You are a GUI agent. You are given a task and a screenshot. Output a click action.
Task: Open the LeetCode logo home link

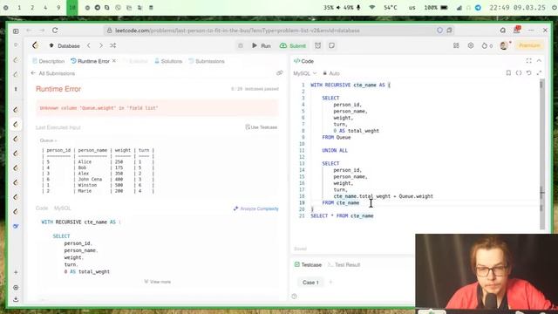tap(35, 45)
